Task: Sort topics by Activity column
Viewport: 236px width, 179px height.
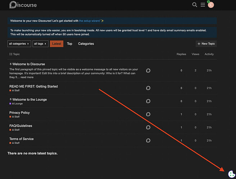Action: point(209,54)
